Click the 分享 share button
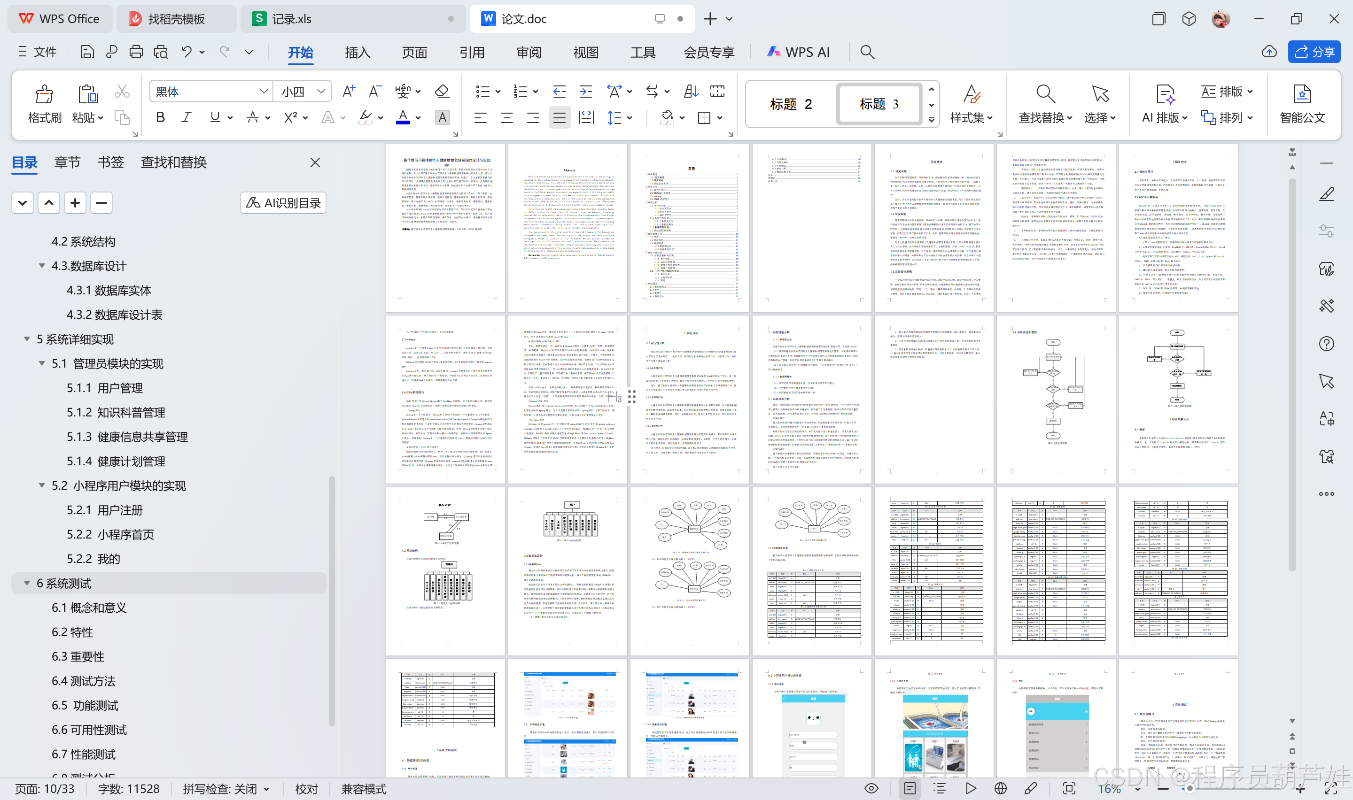Viewport: 1353px width, 800px height. tap(1314, 52)
